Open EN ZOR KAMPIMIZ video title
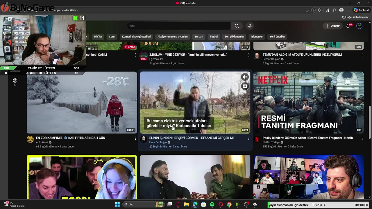 coord(71,138)
